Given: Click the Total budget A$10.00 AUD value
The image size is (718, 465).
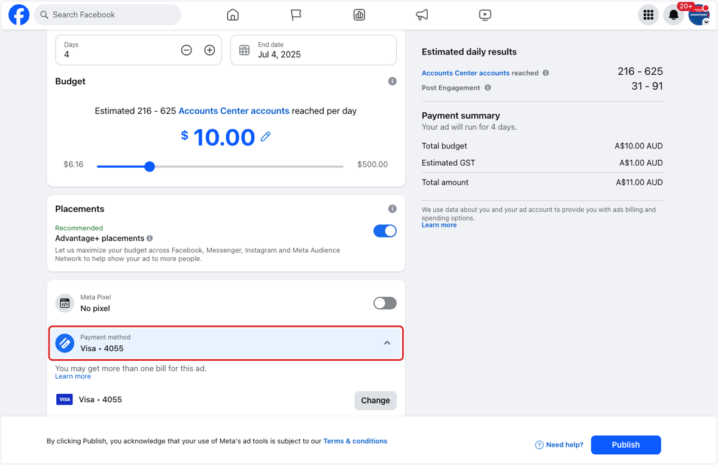Looking at the screenshot, I should coord(639,146).
